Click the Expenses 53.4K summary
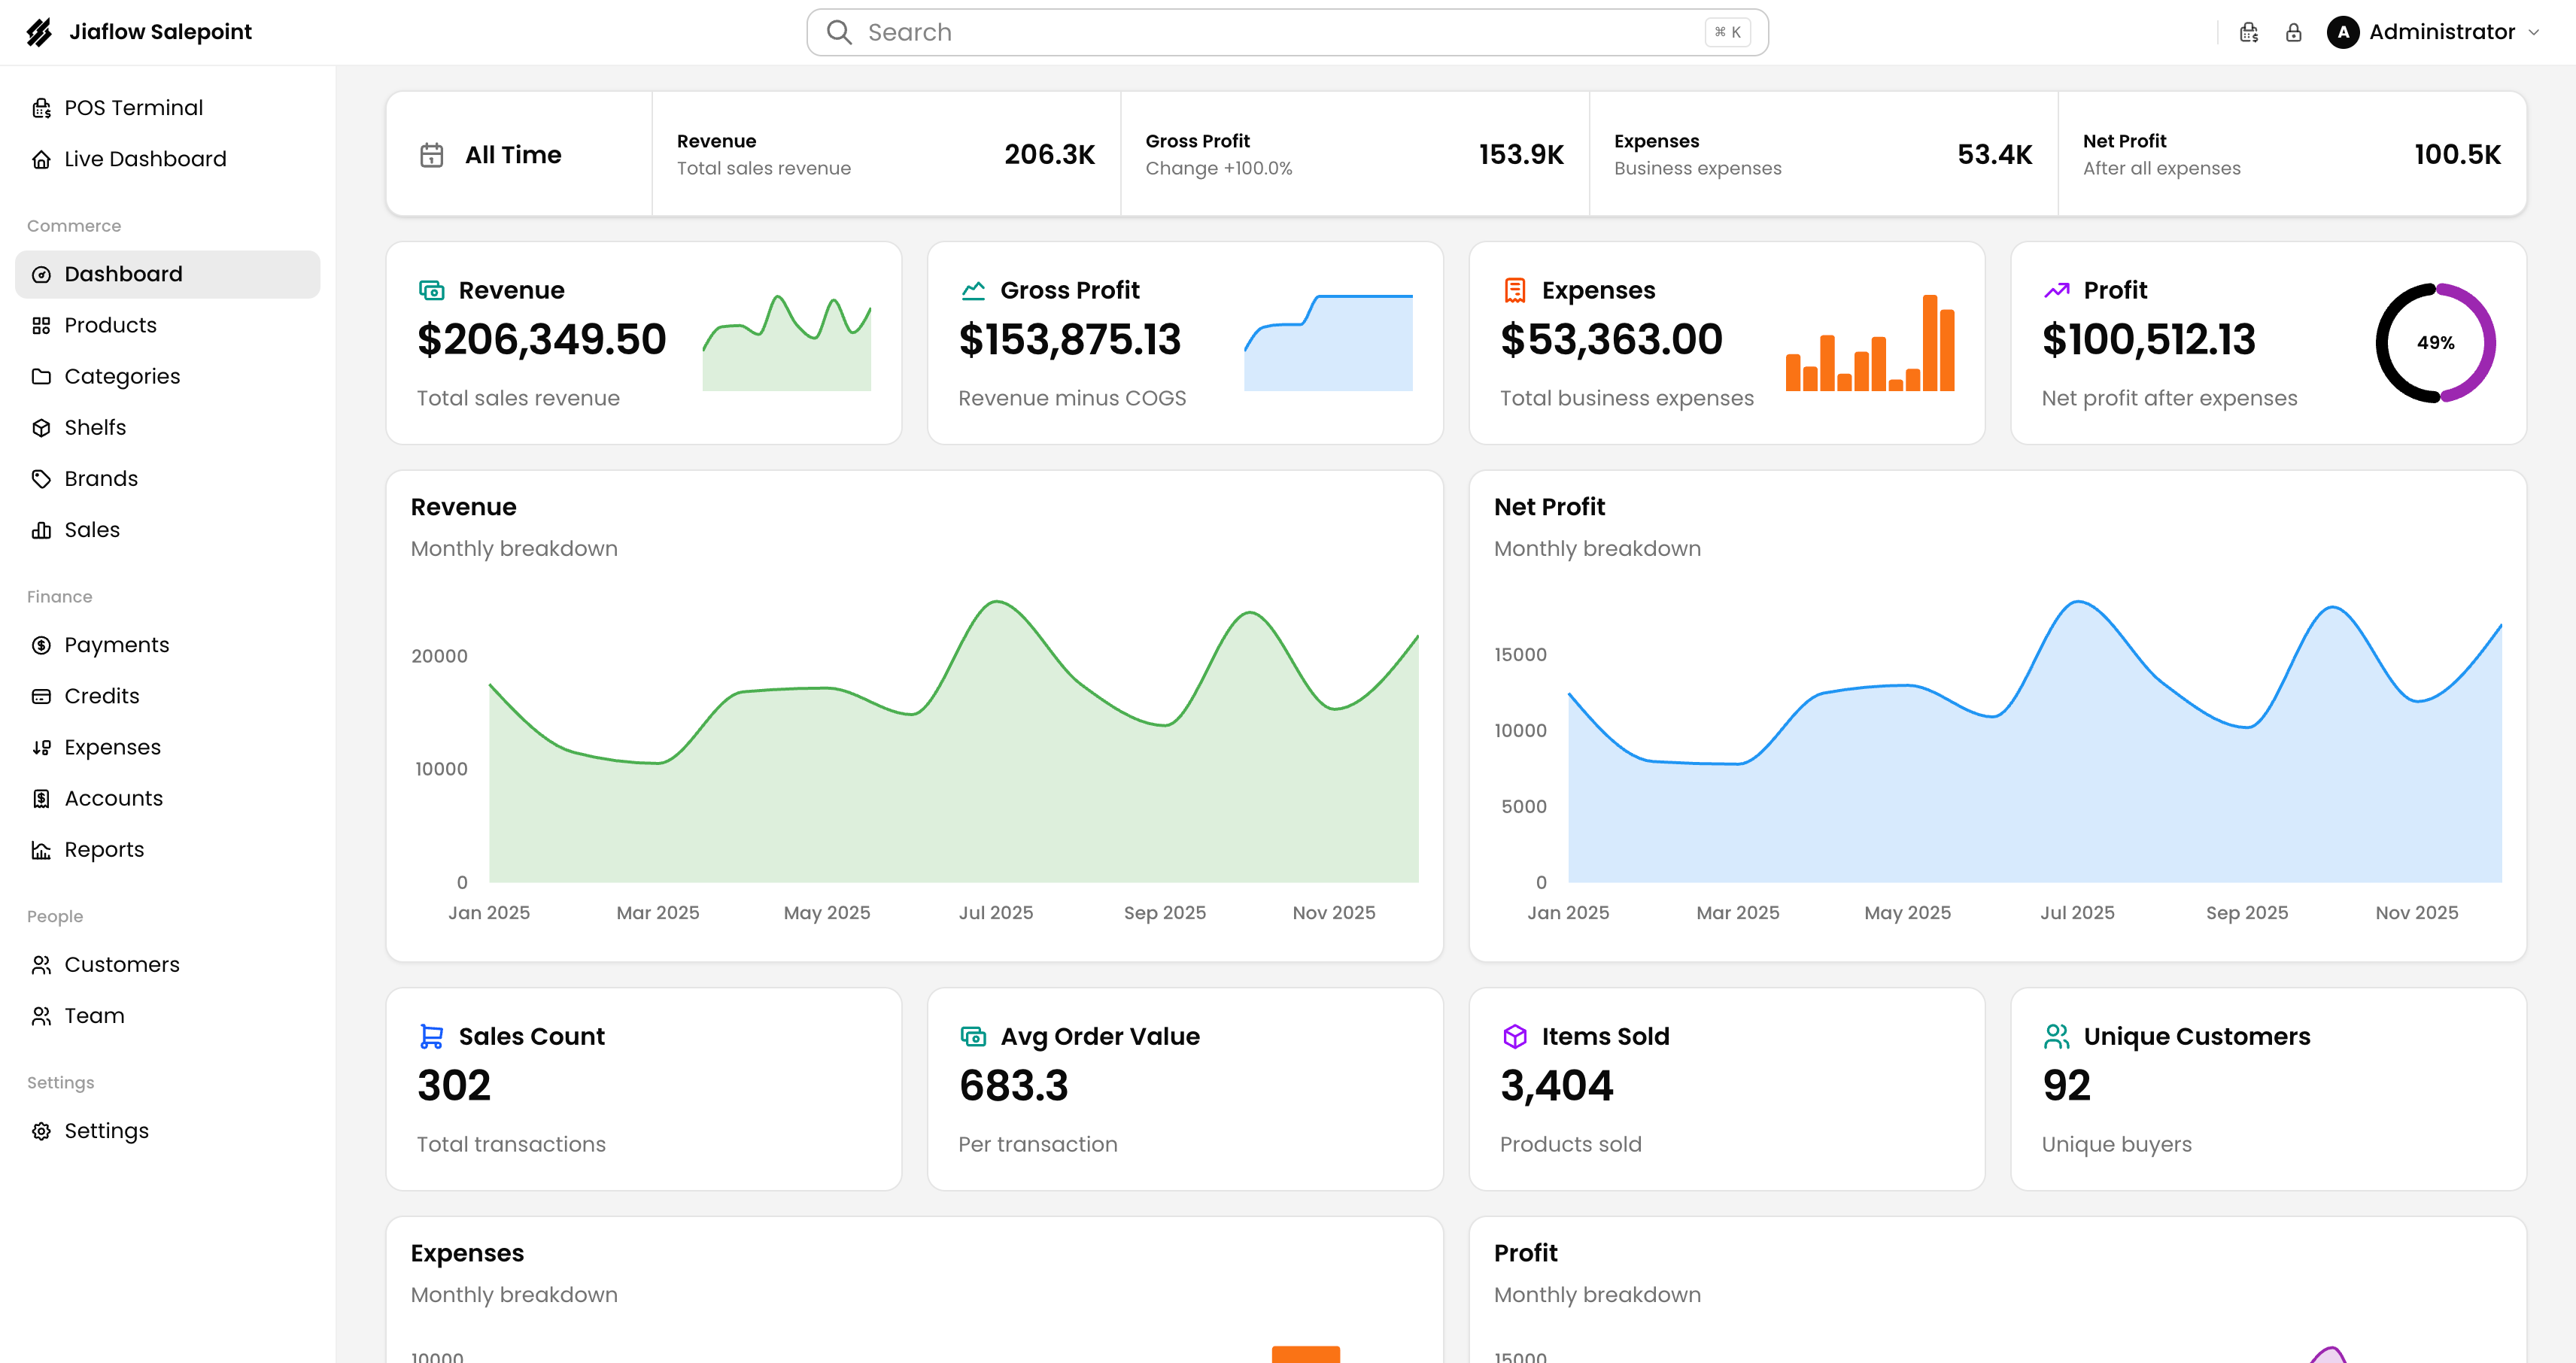 coord(1823,154)
